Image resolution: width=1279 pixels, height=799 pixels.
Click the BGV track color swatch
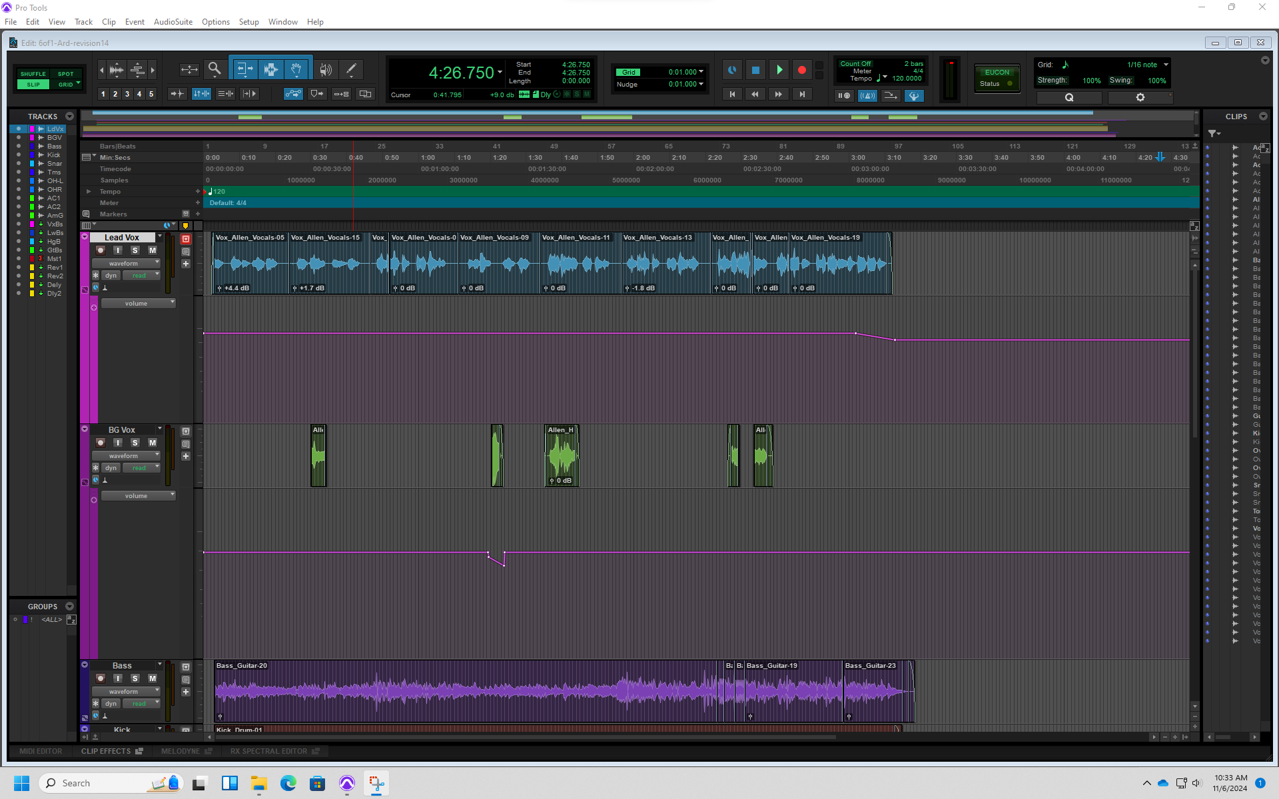click(x=31, y=138)
